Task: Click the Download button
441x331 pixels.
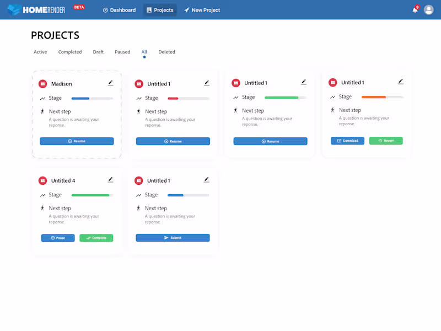Action: tap(347, 141)
